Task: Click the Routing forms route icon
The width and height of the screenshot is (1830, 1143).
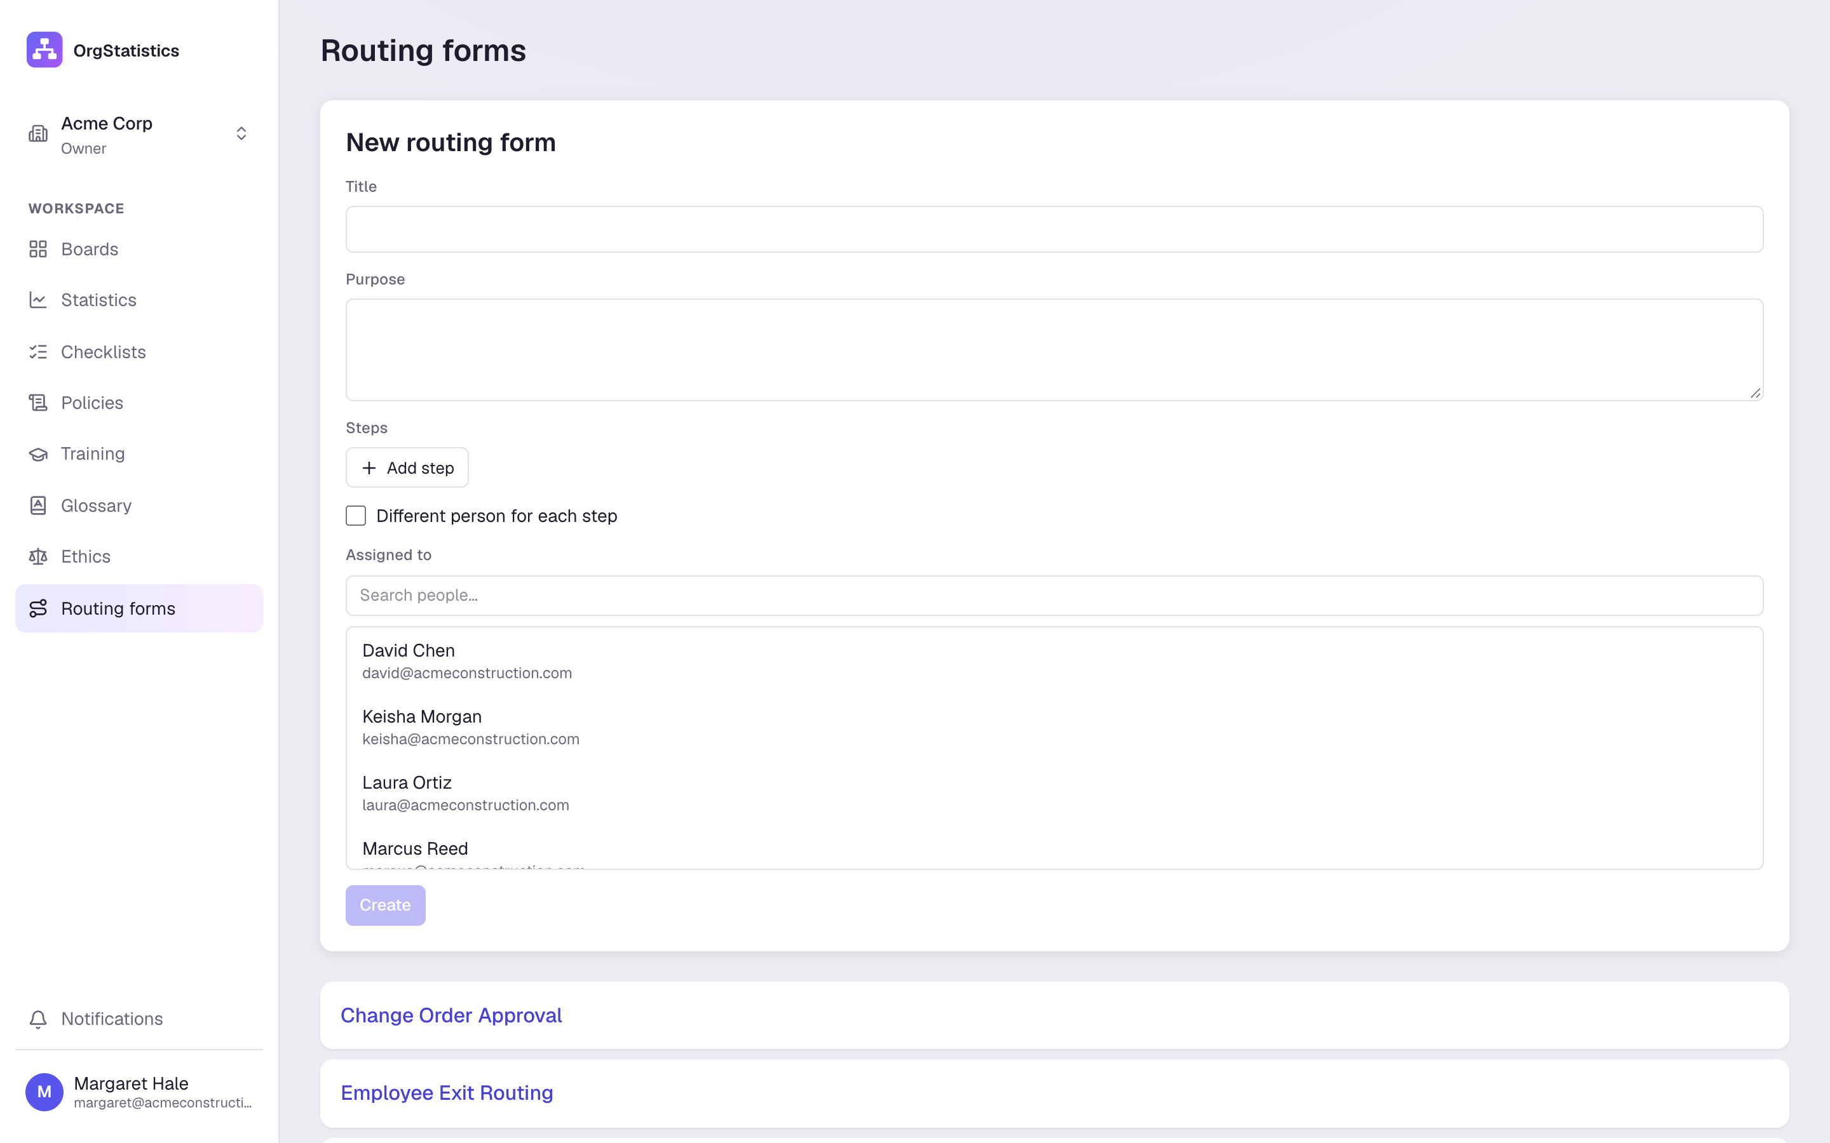Action: coord(38,608)
